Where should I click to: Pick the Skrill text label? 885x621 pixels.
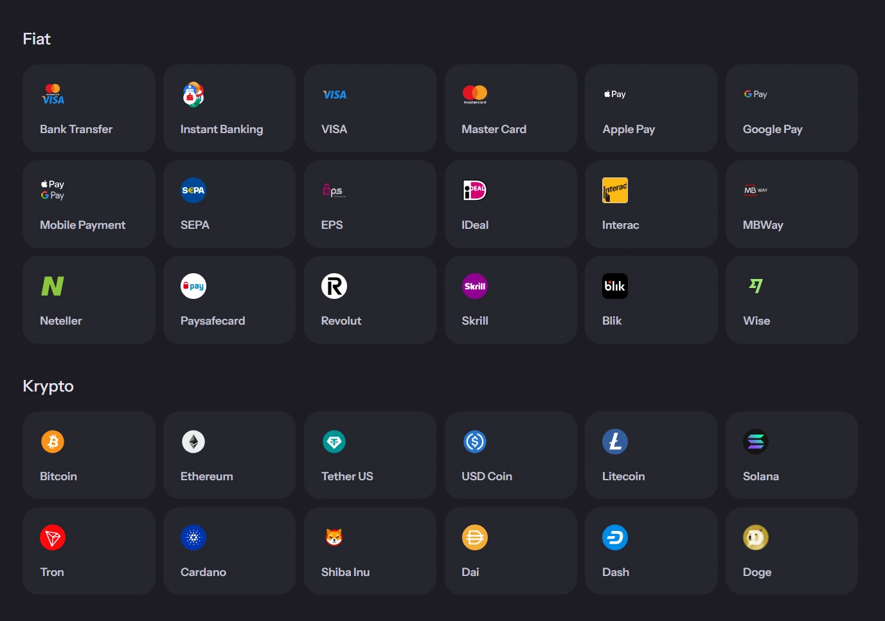475,321
